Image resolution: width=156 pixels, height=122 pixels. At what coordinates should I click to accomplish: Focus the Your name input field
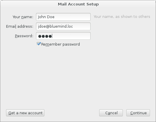pyautogui.click(x=63, y=17)
